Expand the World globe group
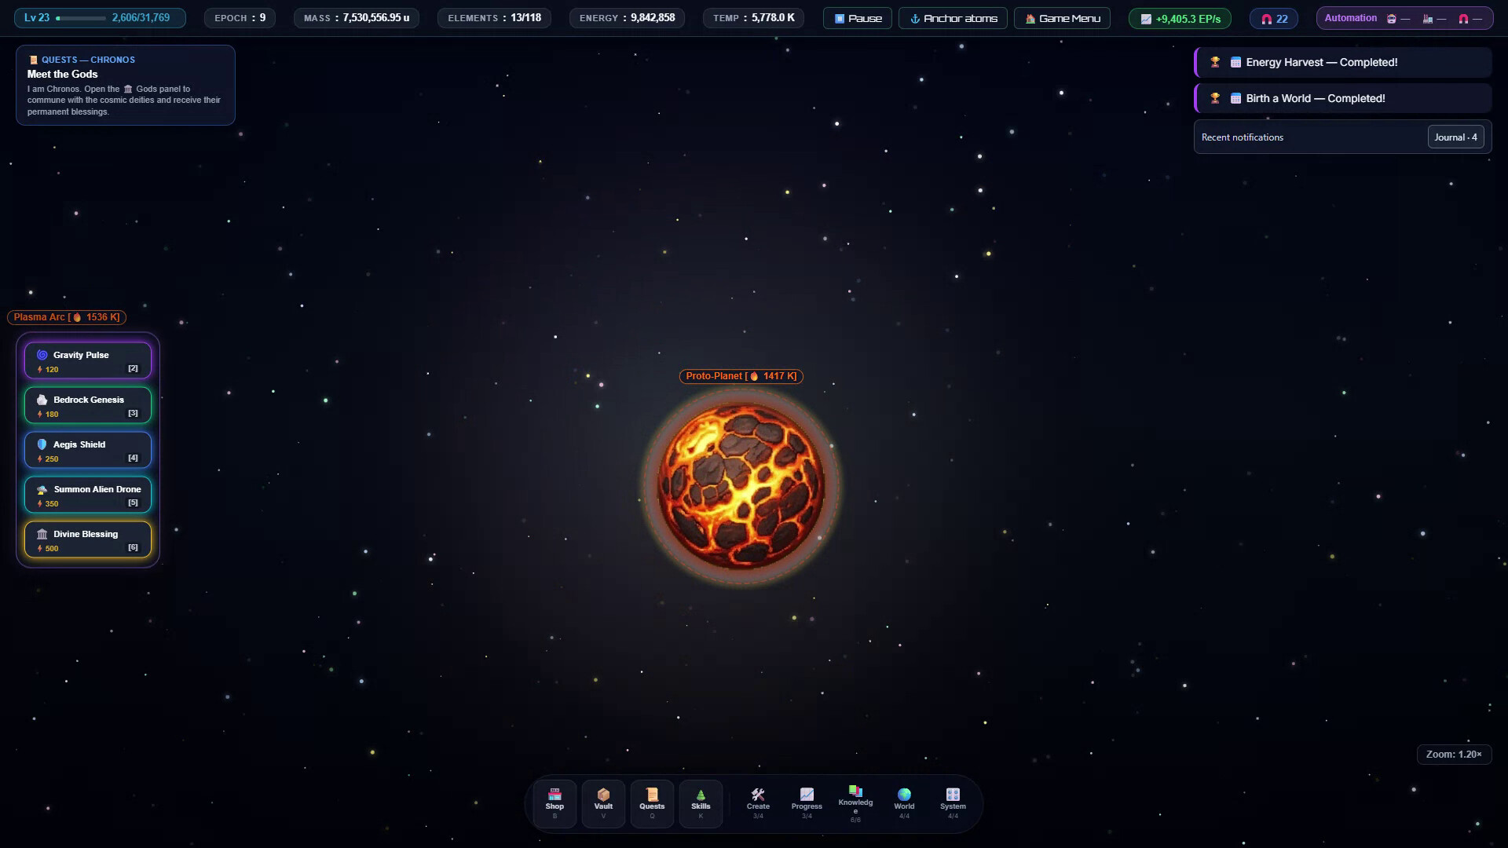Screen dimensions: 1508x848 [904, 804]
